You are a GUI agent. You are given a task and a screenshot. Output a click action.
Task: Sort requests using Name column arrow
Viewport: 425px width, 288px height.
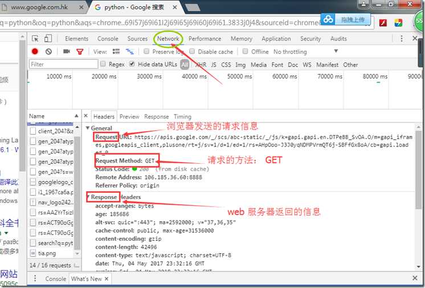(x=76, y=116)
